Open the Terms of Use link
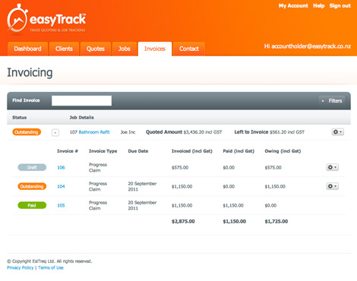Image resolution: width=357 pixels, height=281 pixels. [x=51, y=268]
